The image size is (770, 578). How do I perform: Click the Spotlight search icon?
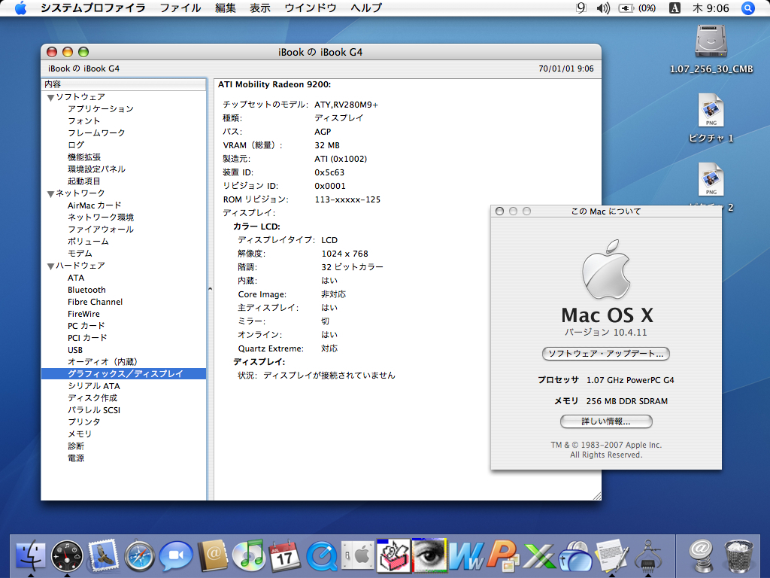pos(747,8)
